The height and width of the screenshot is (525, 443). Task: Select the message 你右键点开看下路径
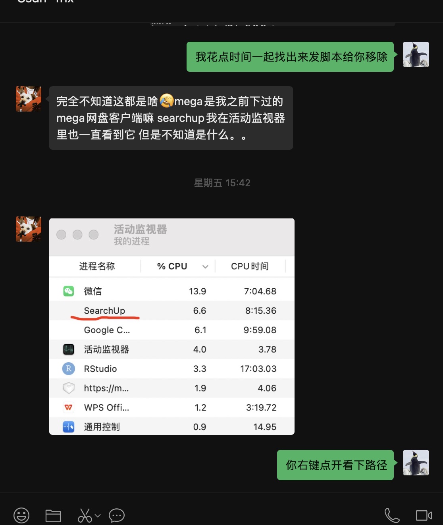click(335, 465)
